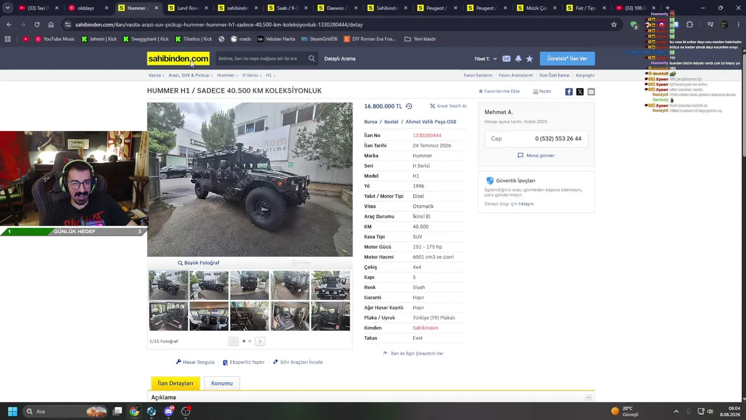Open favorites star in the site header
The height and width of the screenshot is (420, 746).
coord(529,58)
